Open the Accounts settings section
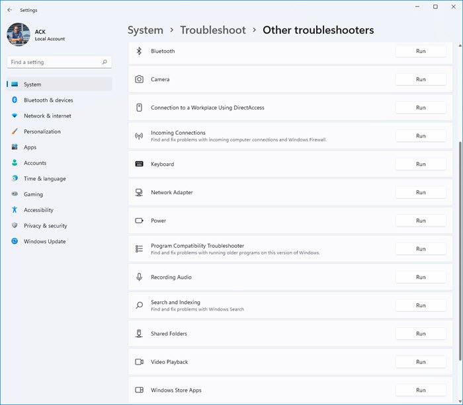463x405 pixels. tap(34, 163)
